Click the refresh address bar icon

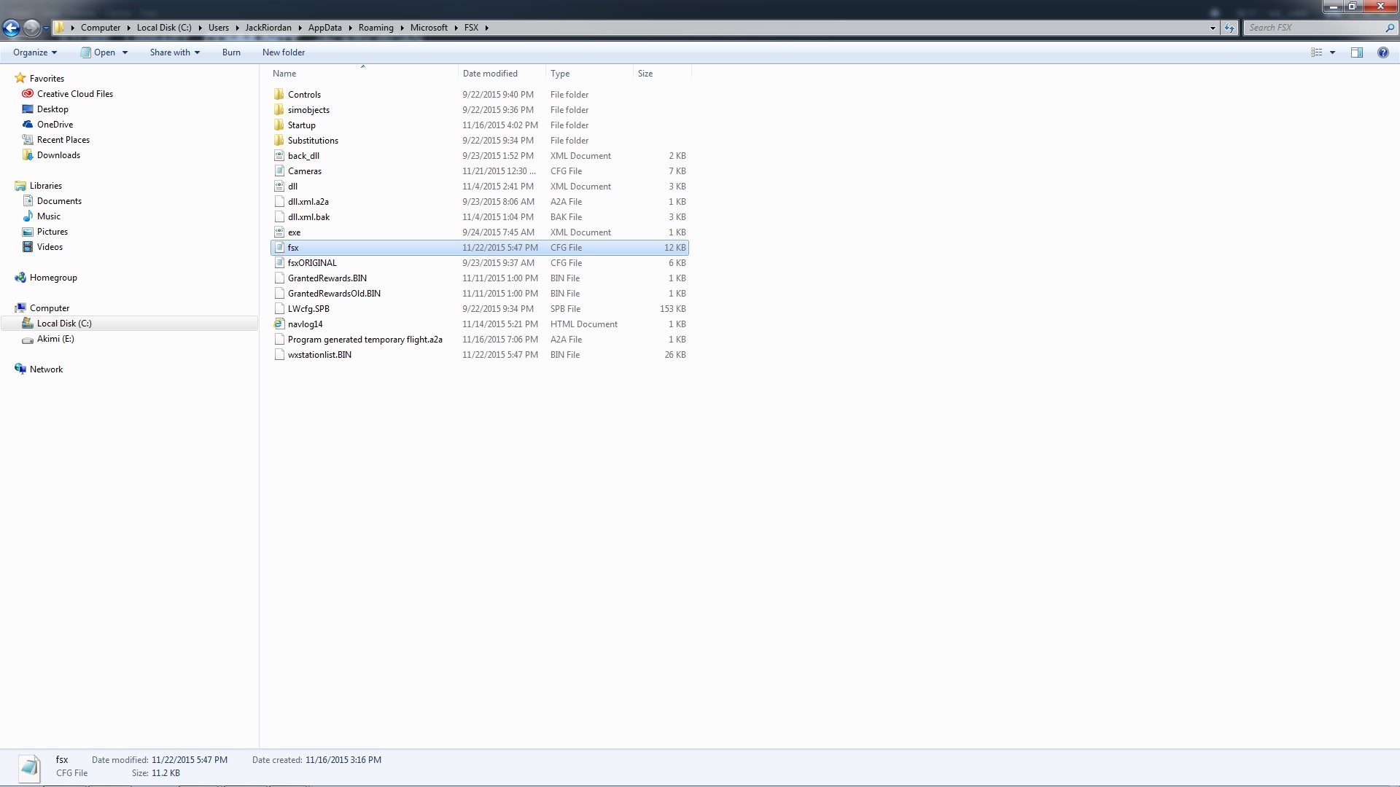click(1229, 28)
